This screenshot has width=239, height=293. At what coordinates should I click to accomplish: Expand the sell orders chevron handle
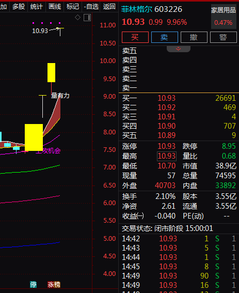click(x=179, y=49)
